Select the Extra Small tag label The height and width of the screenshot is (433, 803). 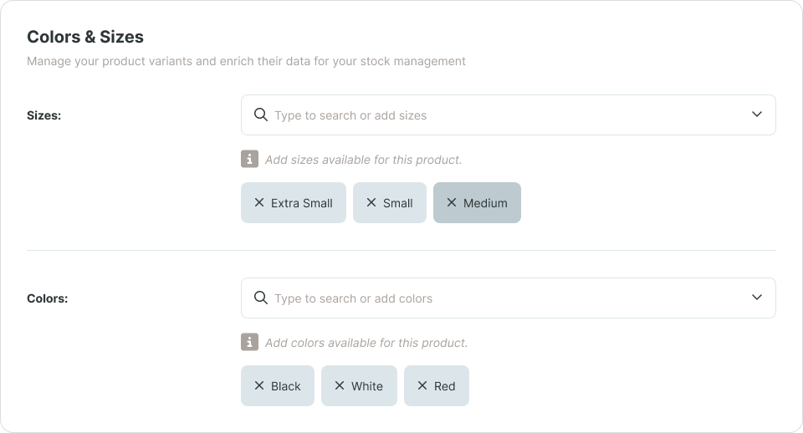(302, 203)
